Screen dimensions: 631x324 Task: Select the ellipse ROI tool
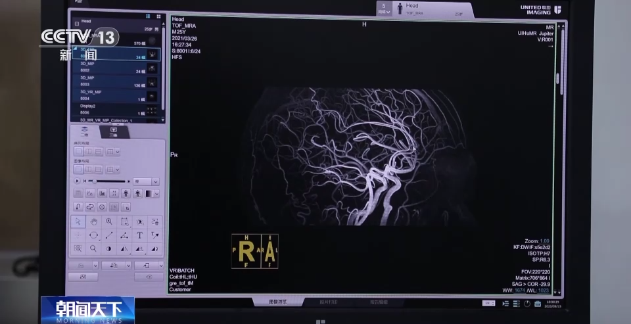(93, 235)
